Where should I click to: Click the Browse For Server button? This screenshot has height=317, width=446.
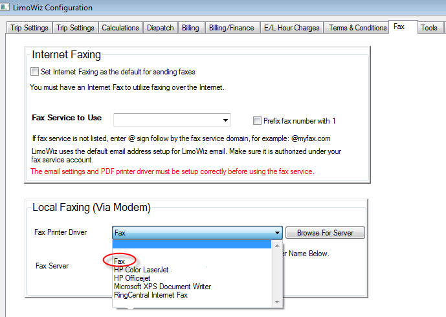pos(325,233)
